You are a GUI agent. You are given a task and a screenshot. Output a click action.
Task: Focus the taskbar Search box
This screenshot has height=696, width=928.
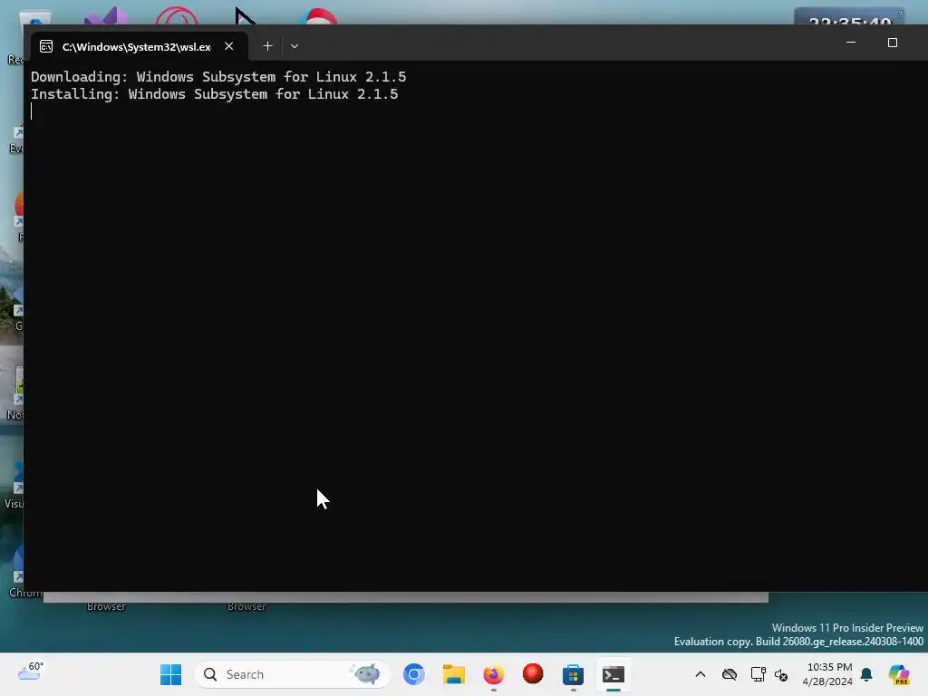coord(292,674)
